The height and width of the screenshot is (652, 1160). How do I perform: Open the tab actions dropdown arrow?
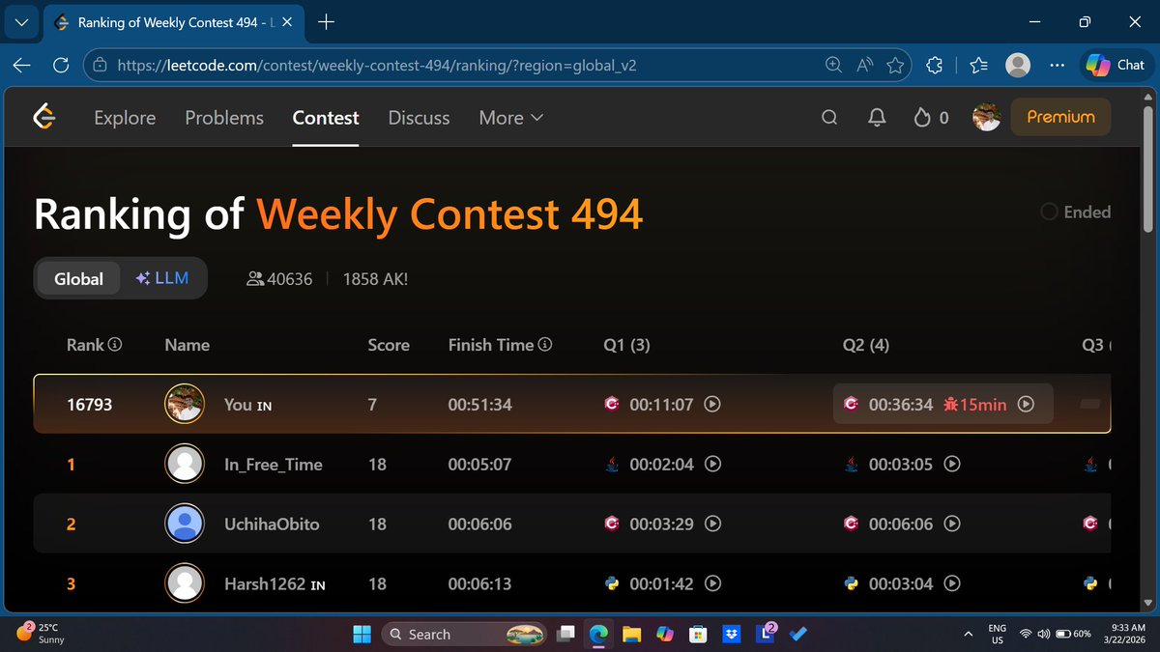click(21, 21)
